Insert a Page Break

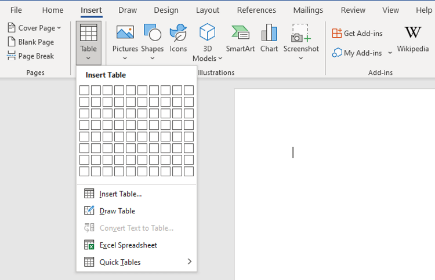click(x=31, y=56)
